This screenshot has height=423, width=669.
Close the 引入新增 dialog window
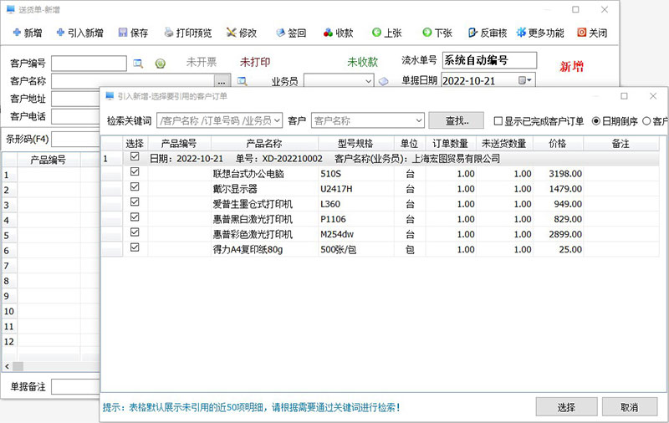pyautogui.click(x=653, y=96)
